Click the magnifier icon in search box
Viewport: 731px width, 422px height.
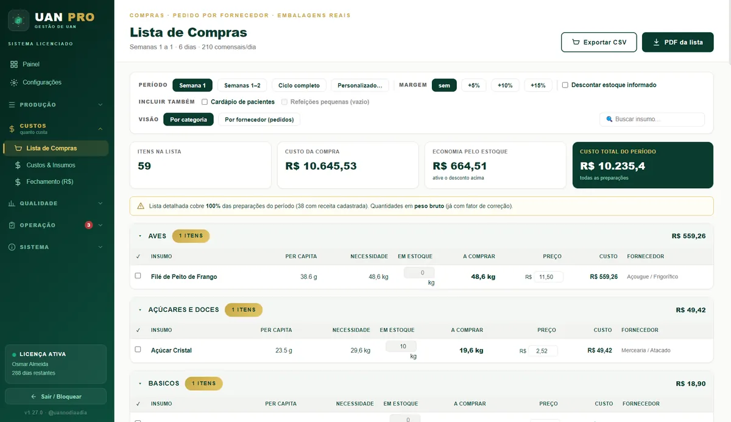[x=609, y=119]
